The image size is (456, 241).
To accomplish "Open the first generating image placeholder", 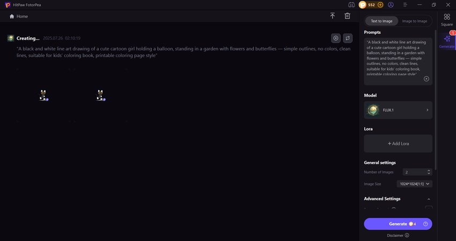I will pyautogui.click(x=43, y=95).
